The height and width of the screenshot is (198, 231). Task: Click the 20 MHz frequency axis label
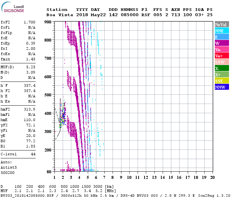(x=212, y=178)
